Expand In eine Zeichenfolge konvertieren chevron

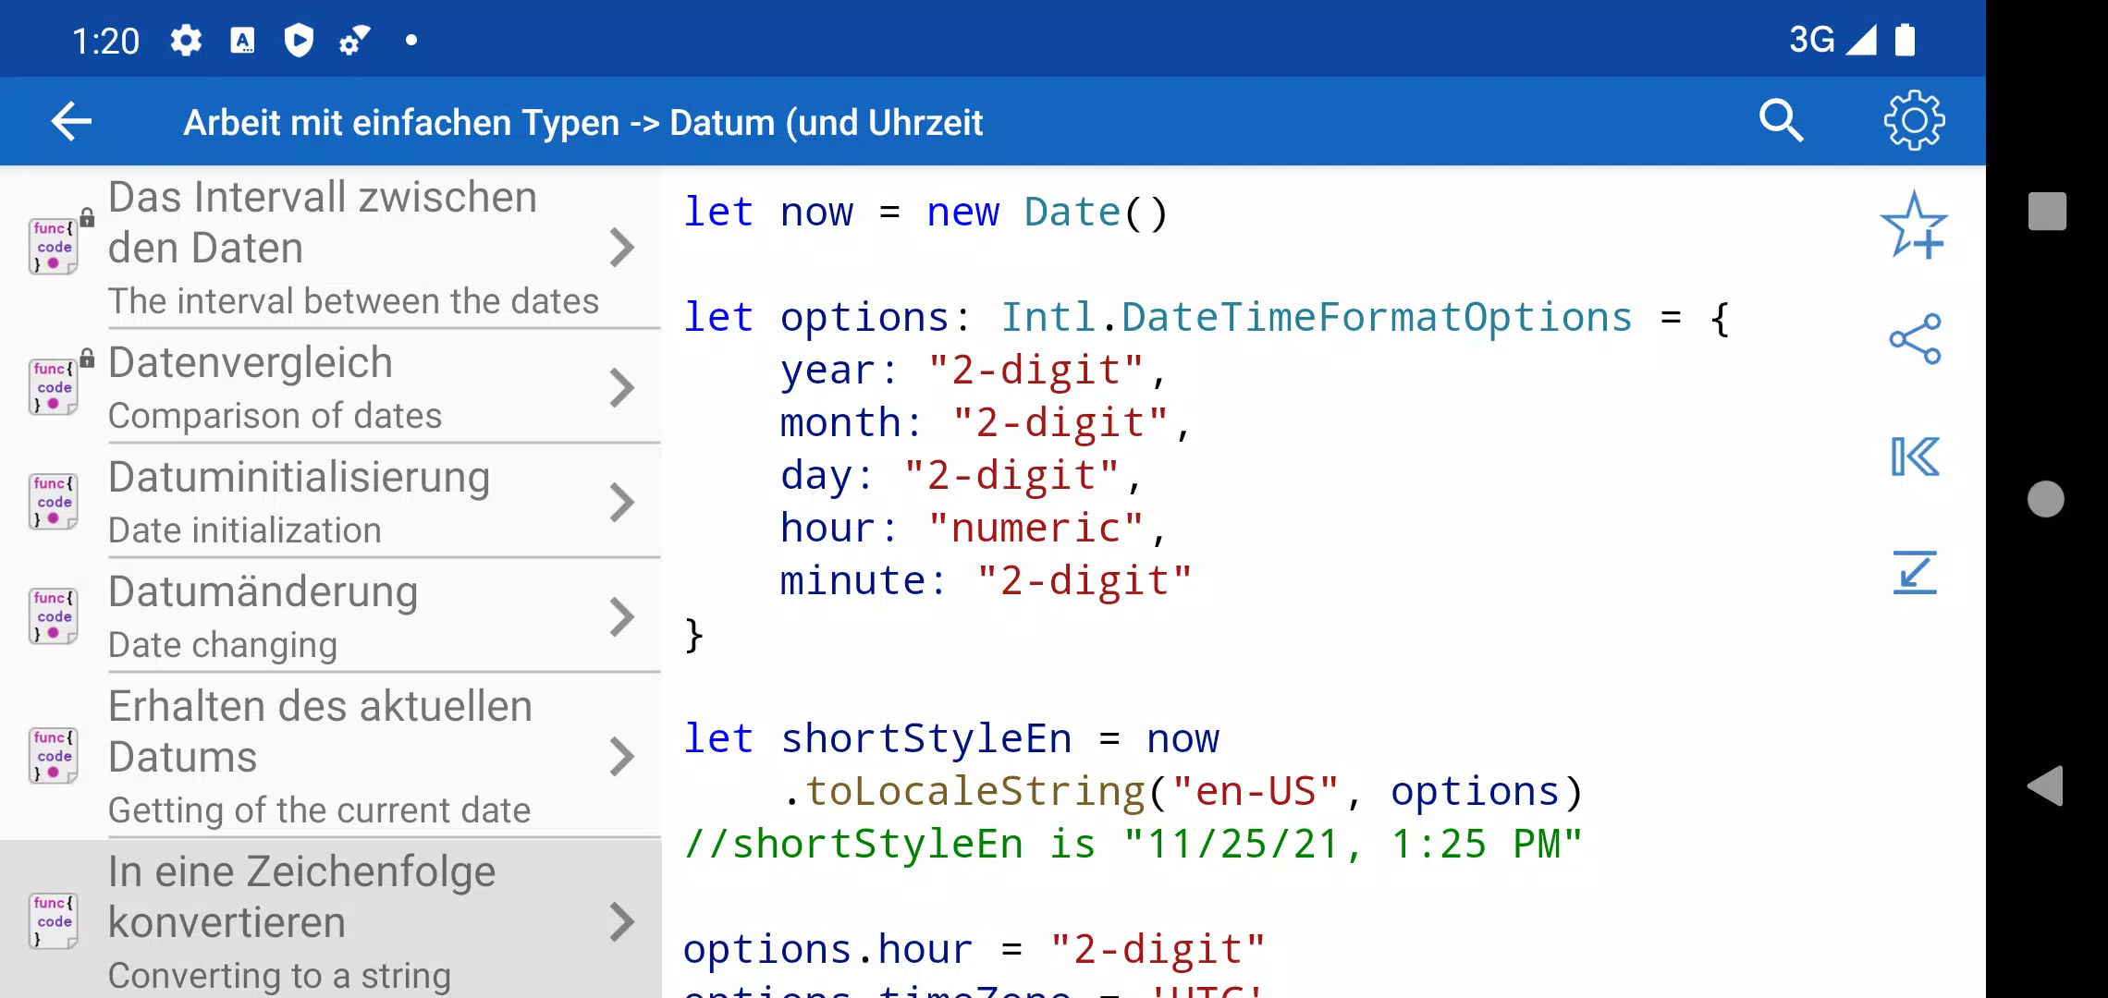click(x=622, y=922)
